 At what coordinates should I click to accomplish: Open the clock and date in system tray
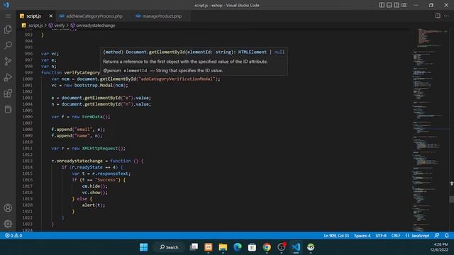pyautogui.click(x=439, y=247)
